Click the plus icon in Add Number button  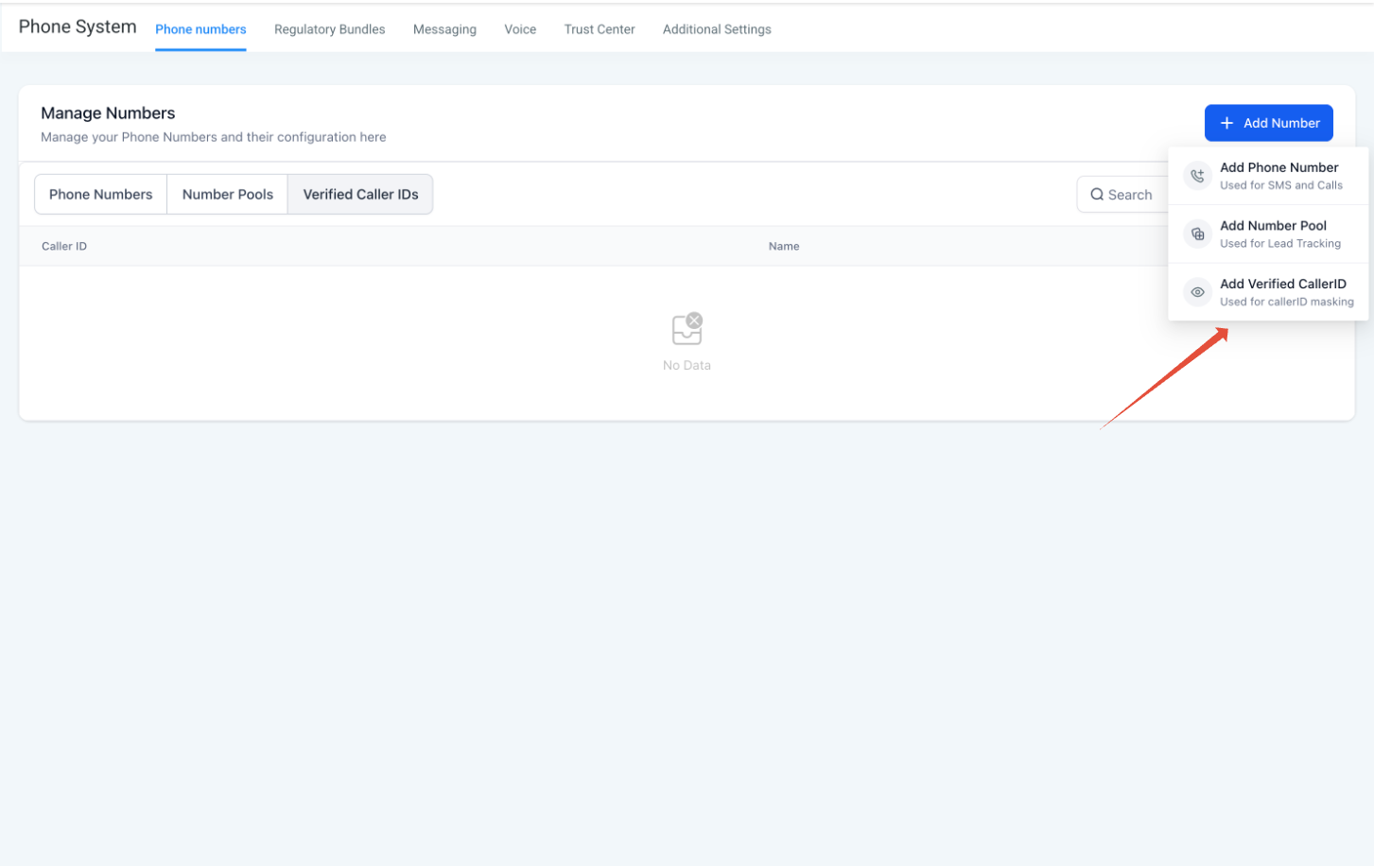(1226, 123)
